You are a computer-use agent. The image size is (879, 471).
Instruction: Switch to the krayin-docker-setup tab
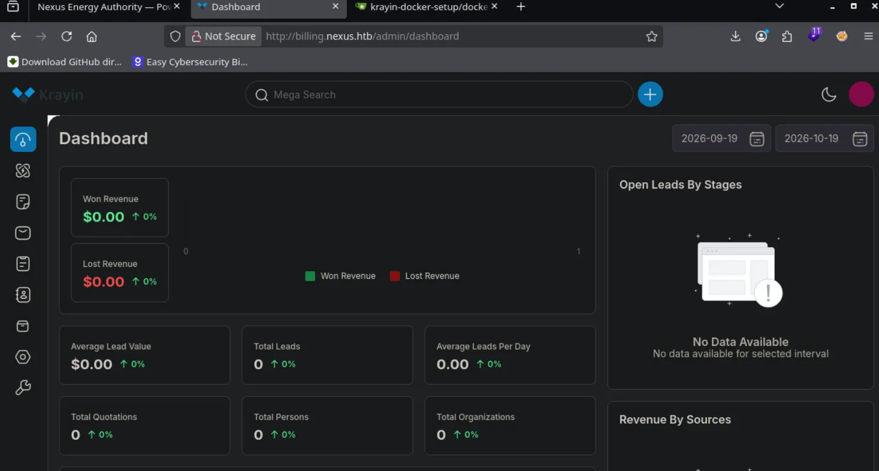[428, 7]
